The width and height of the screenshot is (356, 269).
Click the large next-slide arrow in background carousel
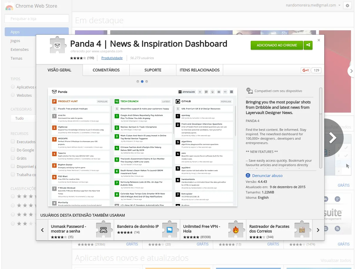coord(333,138)
